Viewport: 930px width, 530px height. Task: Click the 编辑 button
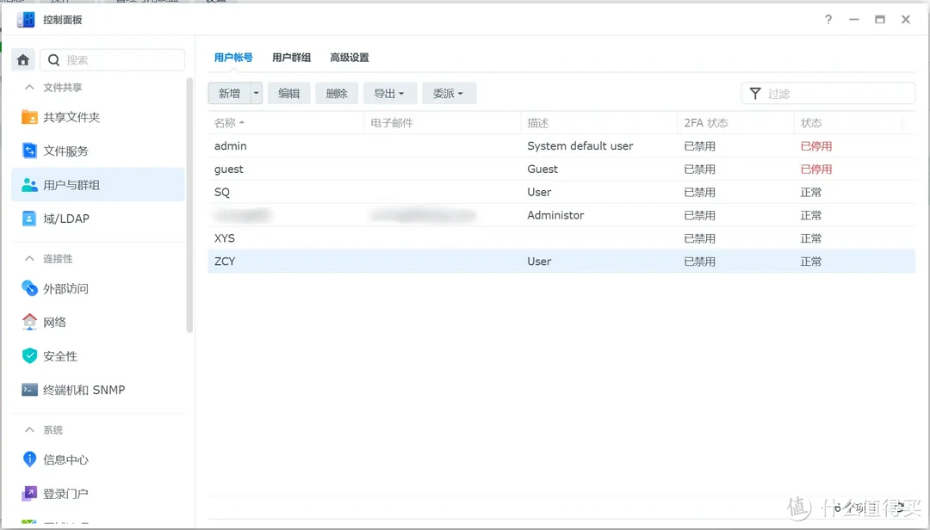(x=288, y=93)
